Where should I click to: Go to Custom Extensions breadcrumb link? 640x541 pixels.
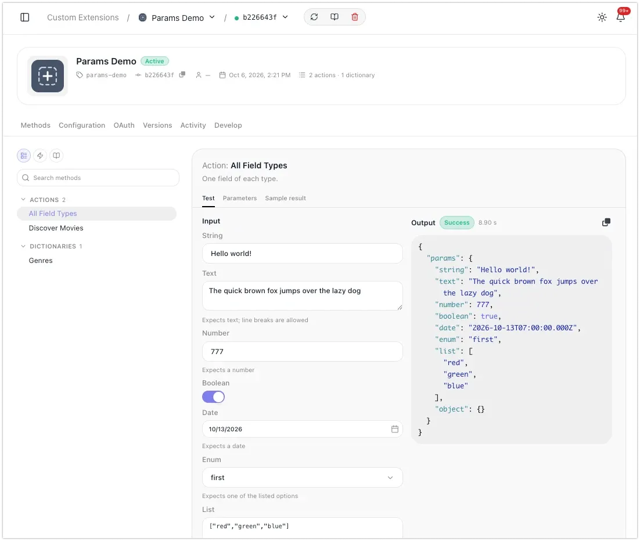[x=83, y=17]
